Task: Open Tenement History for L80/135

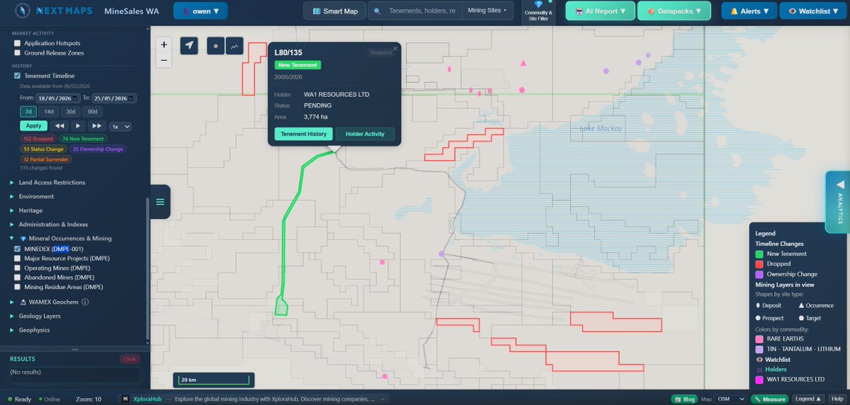Action: pos(304,134)
